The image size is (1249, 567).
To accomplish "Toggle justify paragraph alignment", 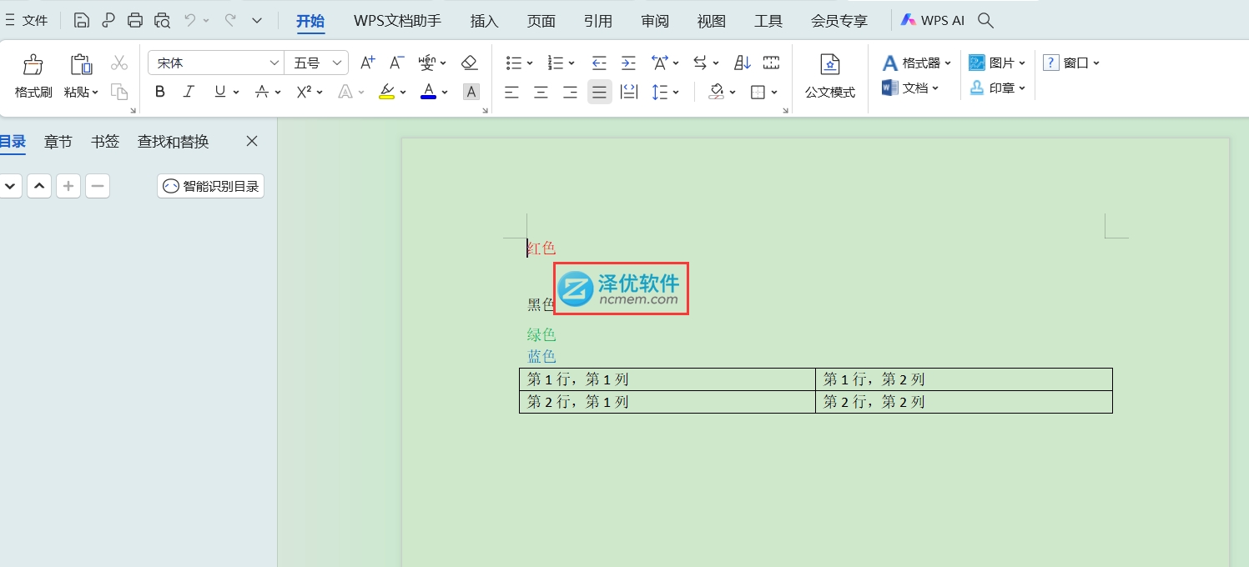I will click(599, 92).
